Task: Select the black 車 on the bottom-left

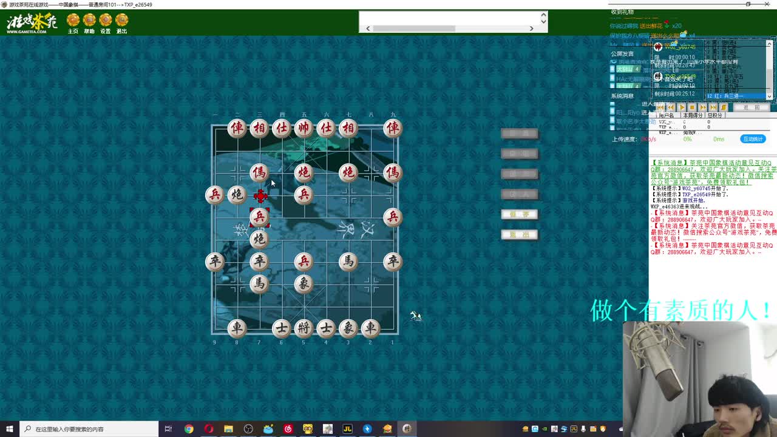Action: point(237,328)
